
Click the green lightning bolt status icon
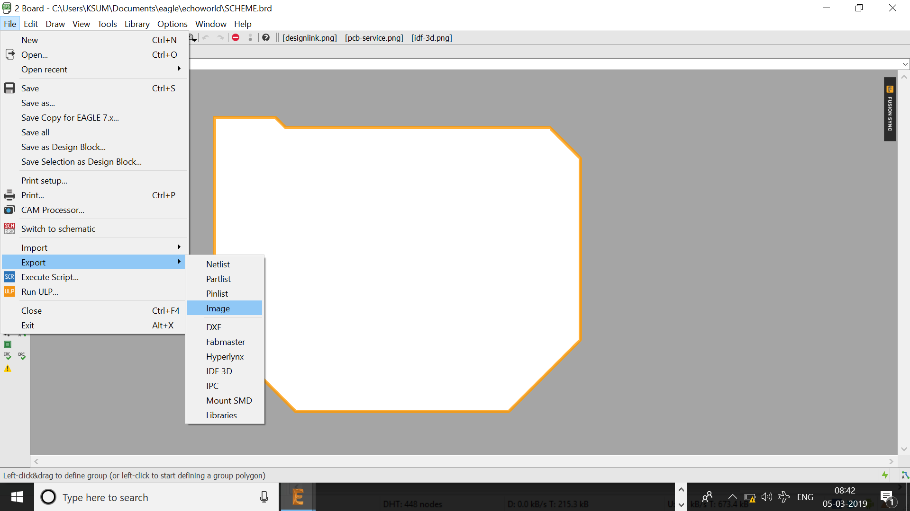click(885, 475)
